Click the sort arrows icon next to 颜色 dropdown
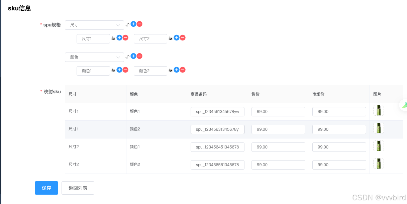The image size is (407, 204). [127, 57]
